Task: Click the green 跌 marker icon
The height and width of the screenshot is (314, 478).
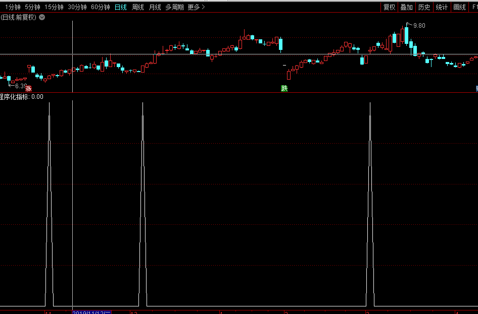Action: pyautogui.click(x=284, y=88)
